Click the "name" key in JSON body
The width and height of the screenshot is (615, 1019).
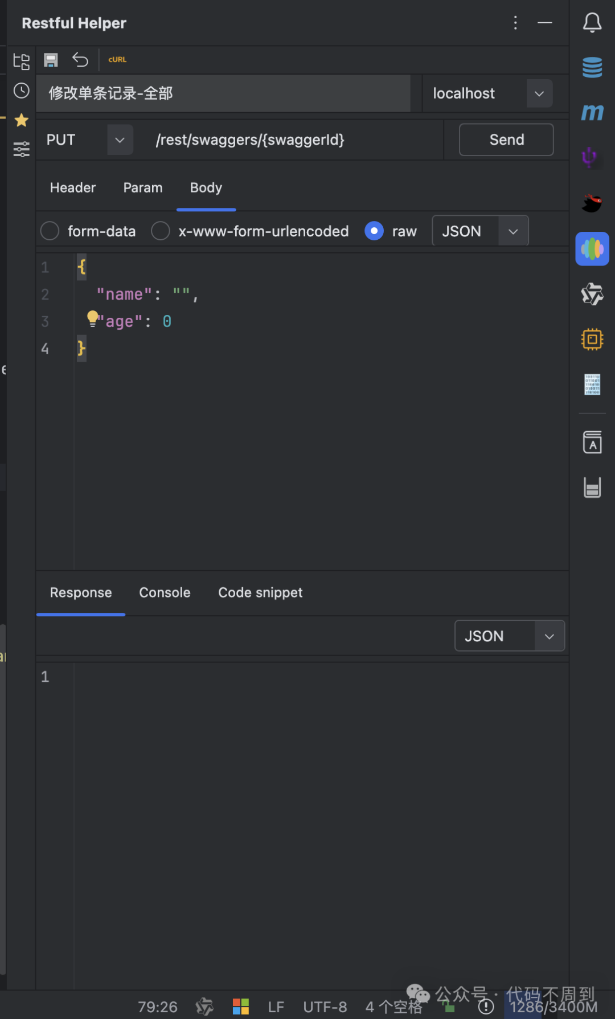(x=124, y=294)
